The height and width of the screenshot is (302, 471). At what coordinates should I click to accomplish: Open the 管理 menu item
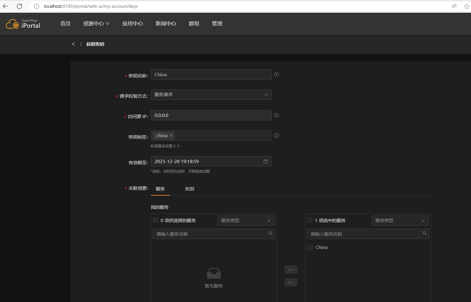217,24
